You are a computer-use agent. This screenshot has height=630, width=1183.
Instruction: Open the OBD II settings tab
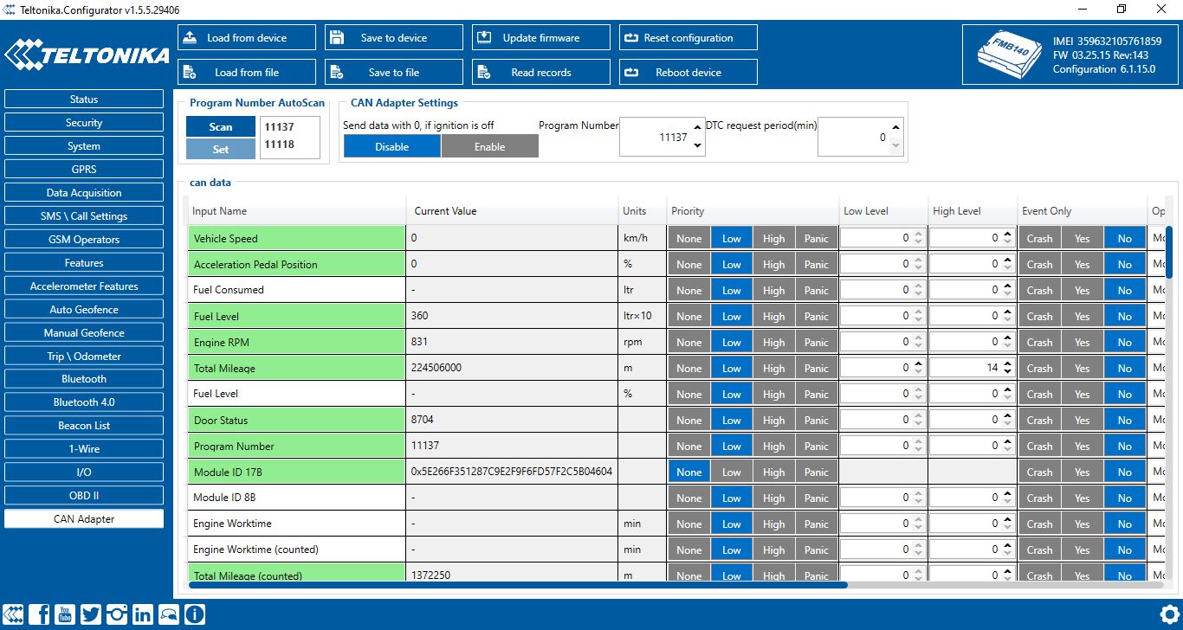tap(84, 496)
